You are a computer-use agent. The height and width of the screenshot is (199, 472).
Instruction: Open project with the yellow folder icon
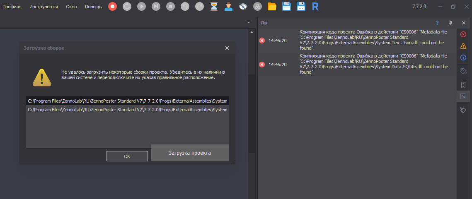[x=272, y=6]
